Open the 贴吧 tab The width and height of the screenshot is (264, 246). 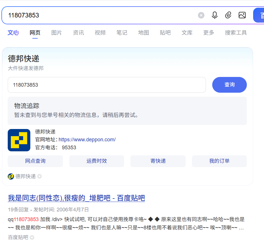pyautogui.click(x=165, y=33)
